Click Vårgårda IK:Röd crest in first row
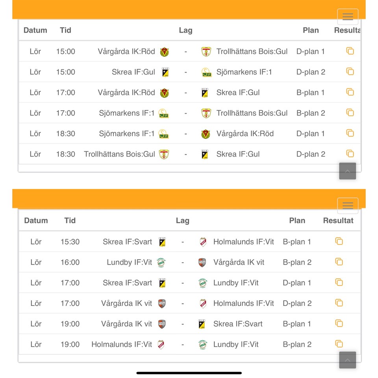 165,52
